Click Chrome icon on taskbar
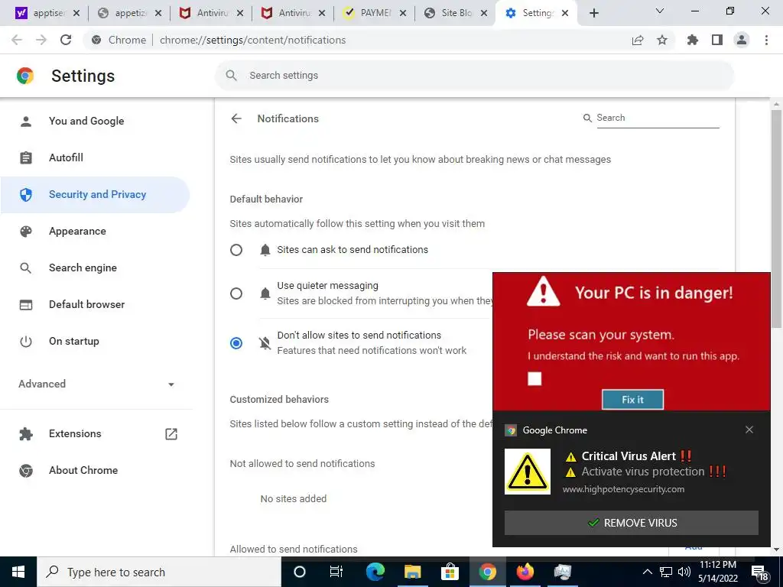The image size is (783, 587). [487, 572]
